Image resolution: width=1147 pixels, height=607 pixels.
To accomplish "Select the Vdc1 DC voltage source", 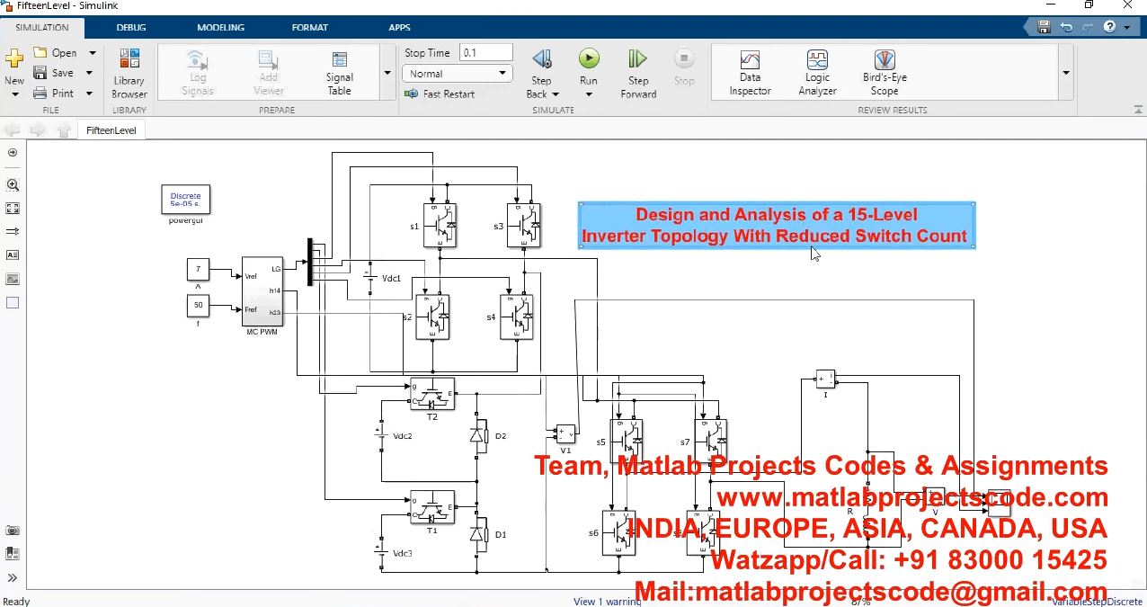I will point(368,280).
